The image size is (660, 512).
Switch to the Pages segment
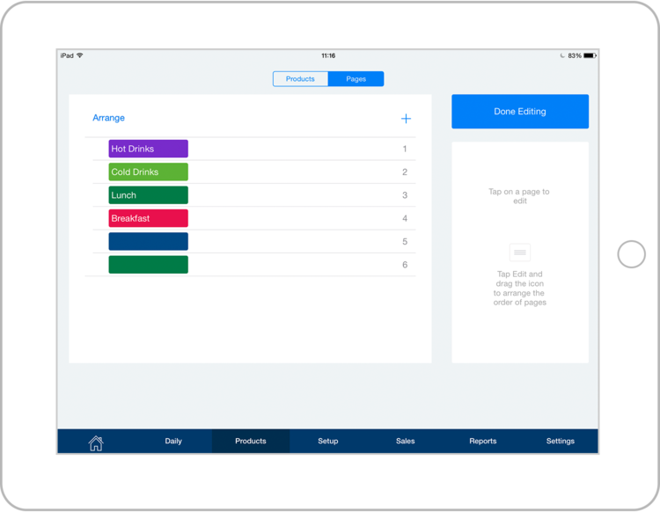pyautogui.click(x=356, y=78)
